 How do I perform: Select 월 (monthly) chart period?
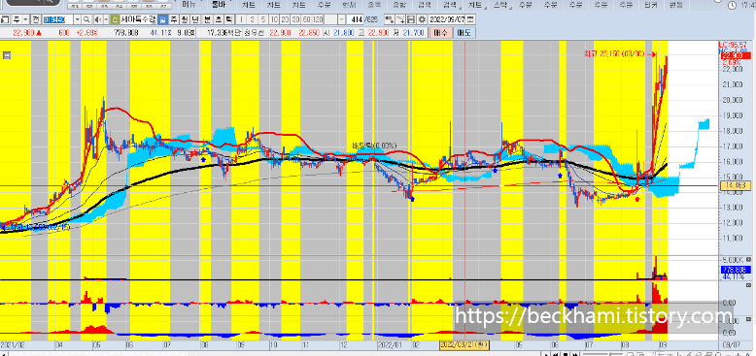coord(185,19)
